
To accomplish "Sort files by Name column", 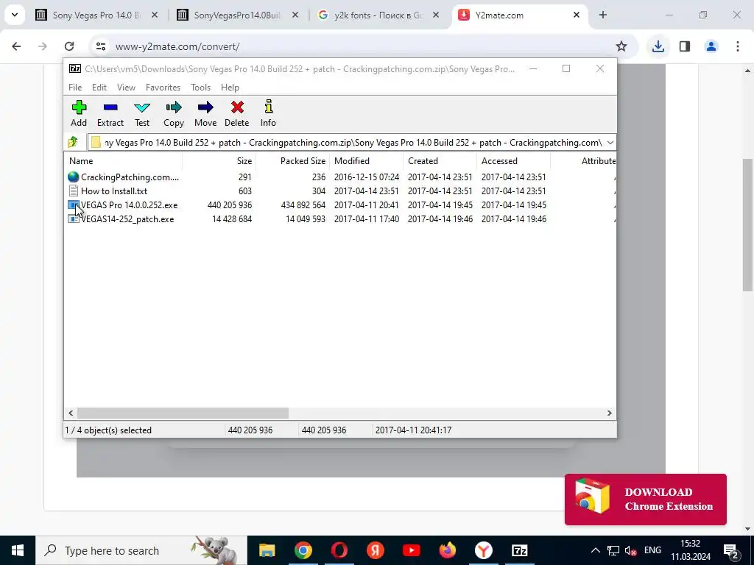I will tap(123, 161).
